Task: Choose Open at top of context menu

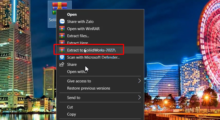Action: [x=72, y=14]
